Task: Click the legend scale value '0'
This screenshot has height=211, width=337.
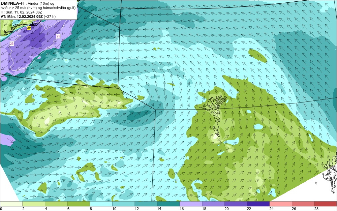Action: (1, 209)
